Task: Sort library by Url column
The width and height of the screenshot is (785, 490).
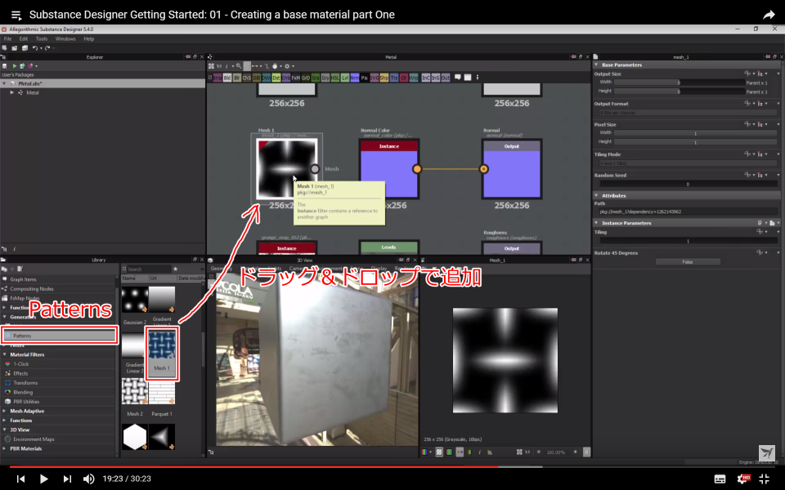Action: (x=162, y=278)
